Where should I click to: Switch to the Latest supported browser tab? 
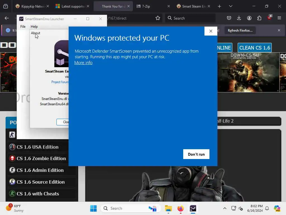72,6
